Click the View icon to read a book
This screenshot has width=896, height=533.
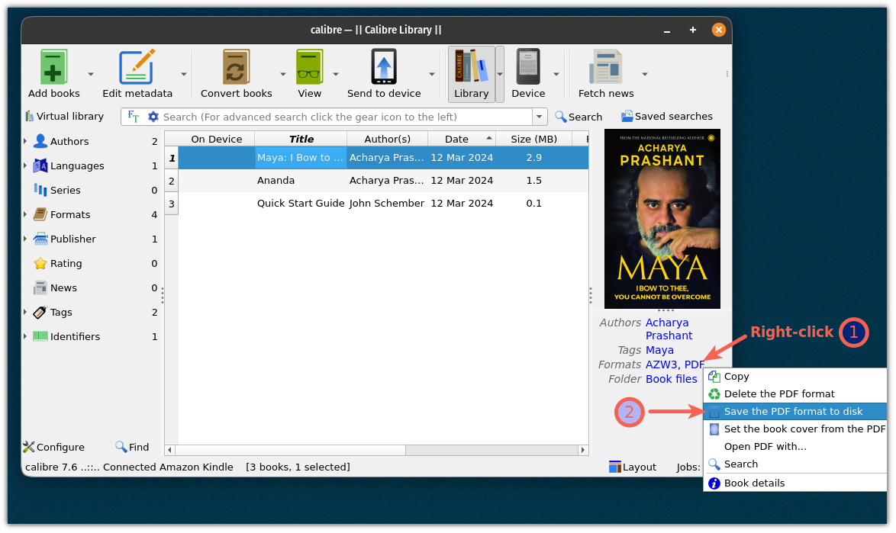point(309,68)
